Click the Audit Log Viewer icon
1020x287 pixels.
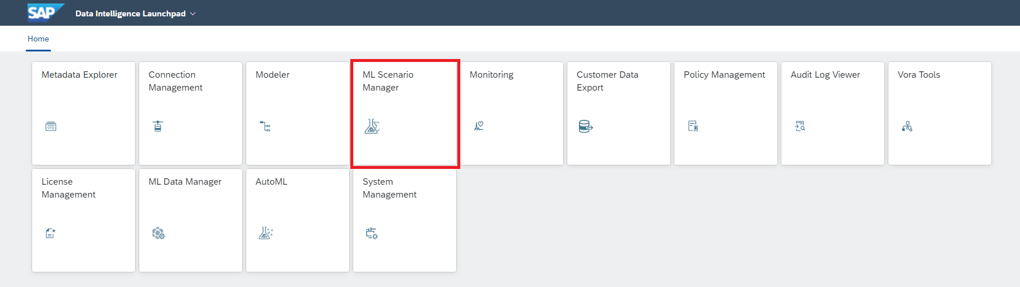800,126
